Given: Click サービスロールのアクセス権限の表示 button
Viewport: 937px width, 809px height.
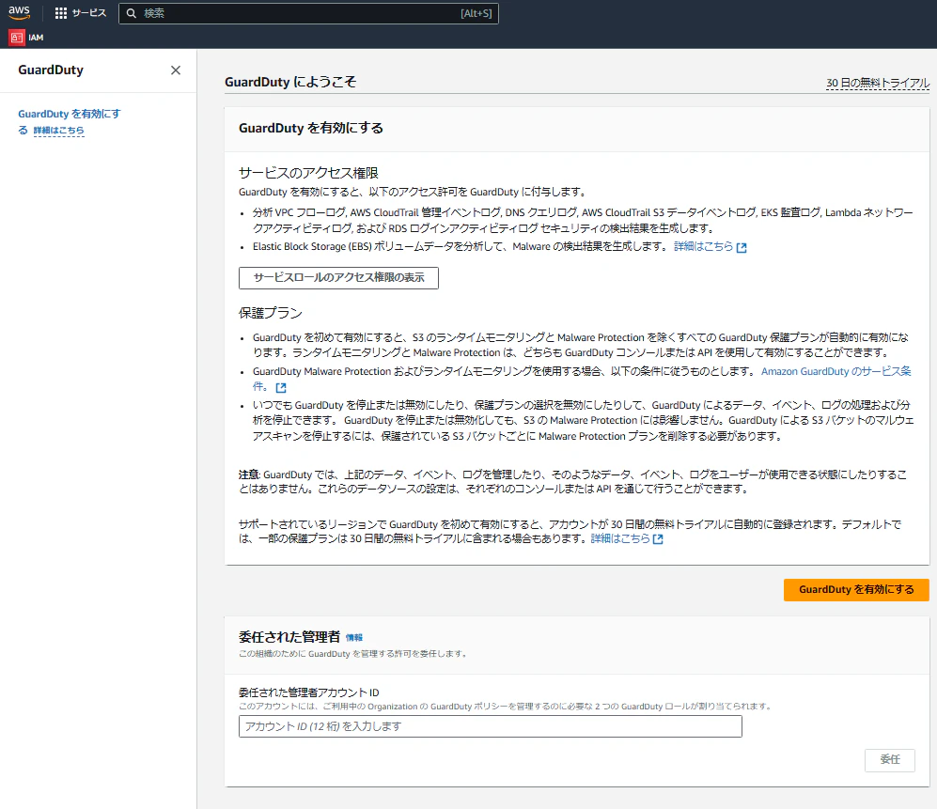Looking at the screenshot, I should point(338,278).
